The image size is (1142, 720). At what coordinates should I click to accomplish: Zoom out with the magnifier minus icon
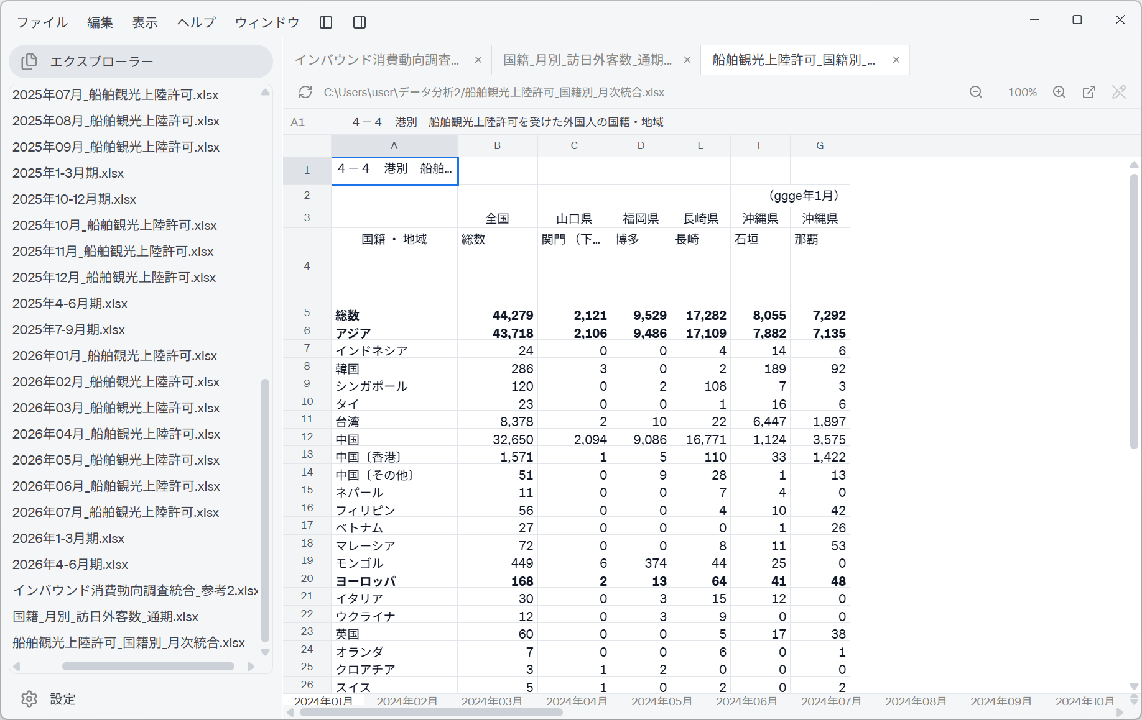point(976,93)
